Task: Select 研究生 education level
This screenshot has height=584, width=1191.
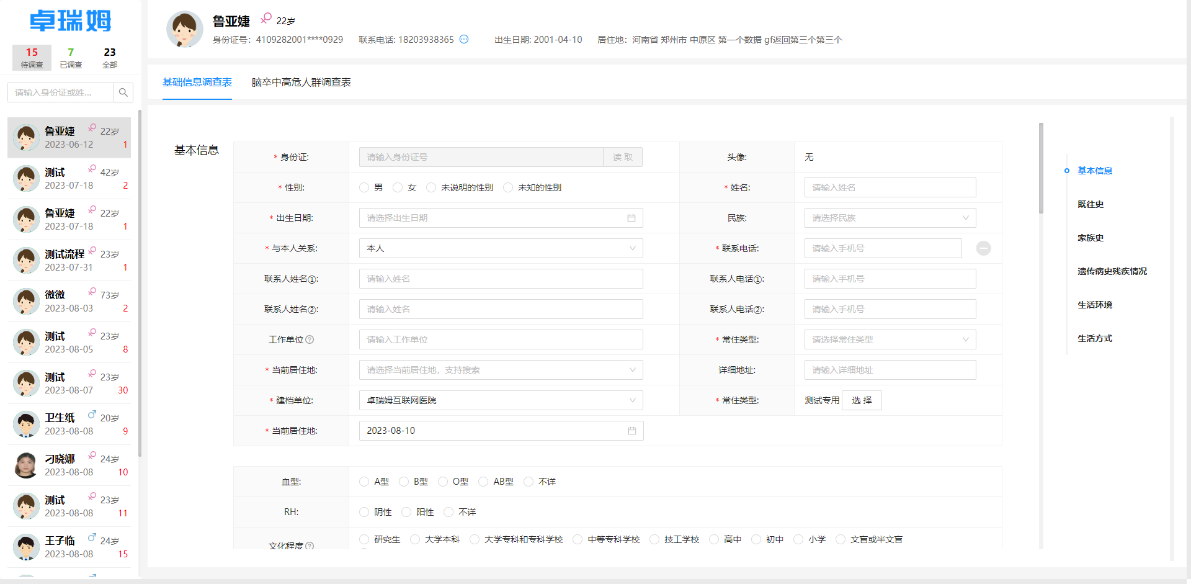Action: coord(364,539)
